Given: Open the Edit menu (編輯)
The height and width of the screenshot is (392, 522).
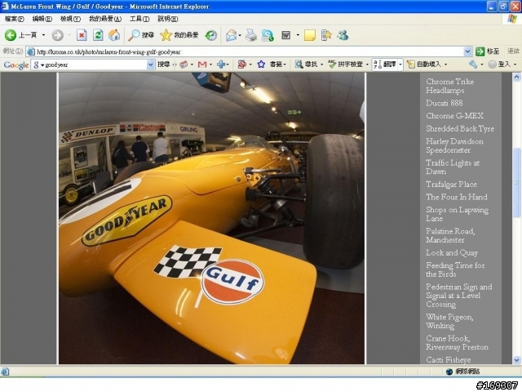Looking at the screenshot, I should 42,19.
